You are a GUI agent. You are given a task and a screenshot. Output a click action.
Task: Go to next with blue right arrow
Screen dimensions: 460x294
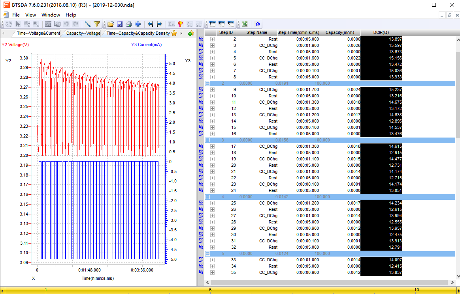pyautogui.click(x=159, y=24)
